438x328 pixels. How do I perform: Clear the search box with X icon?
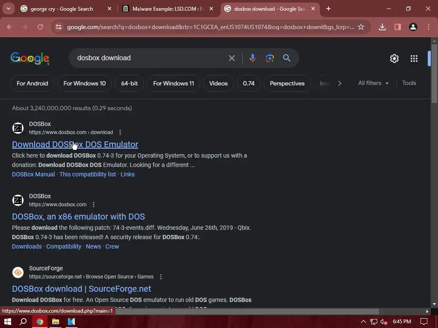pos(231,58)
